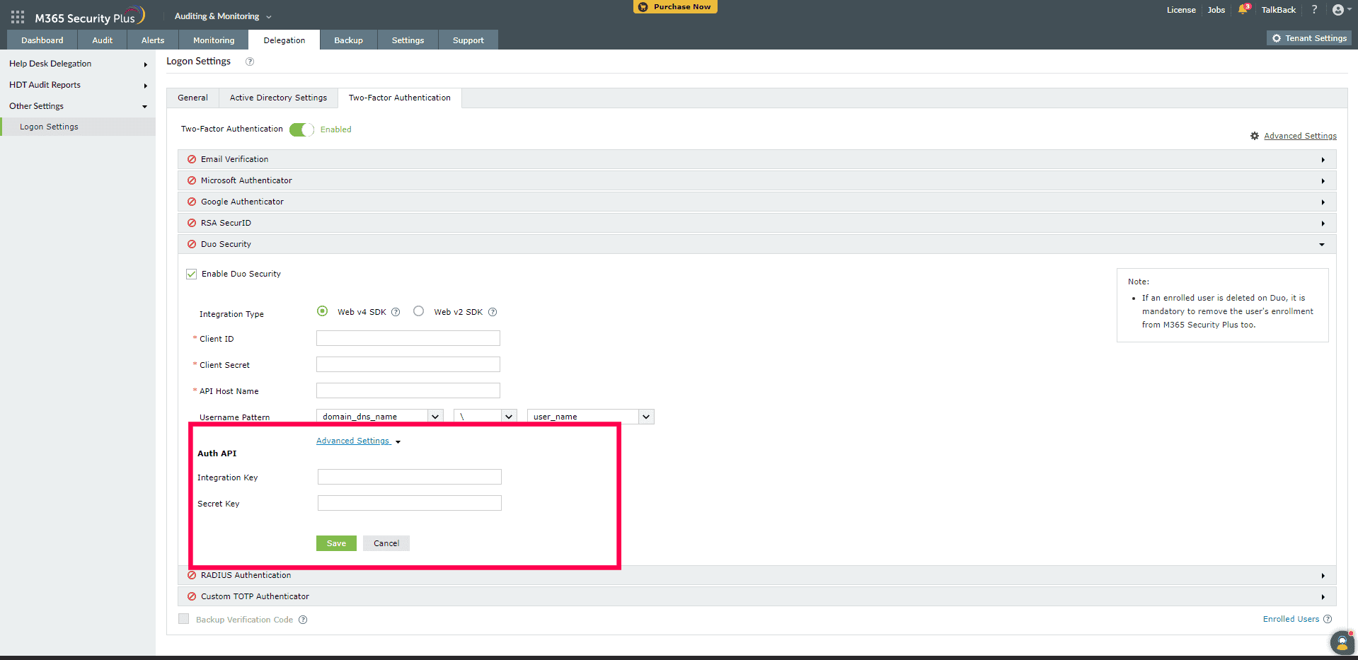Click the Client Secret input field

coord(408,364)
